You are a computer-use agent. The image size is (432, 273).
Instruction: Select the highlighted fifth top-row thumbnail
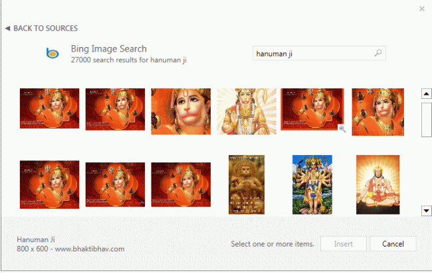pyautogui.click(x=312, y=109)
